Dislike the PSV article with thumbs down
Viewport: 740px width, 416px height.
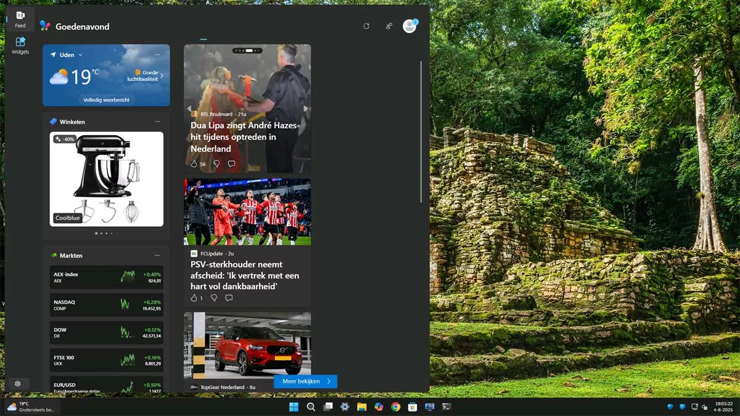pyautogui.click(x=214, y=298)
